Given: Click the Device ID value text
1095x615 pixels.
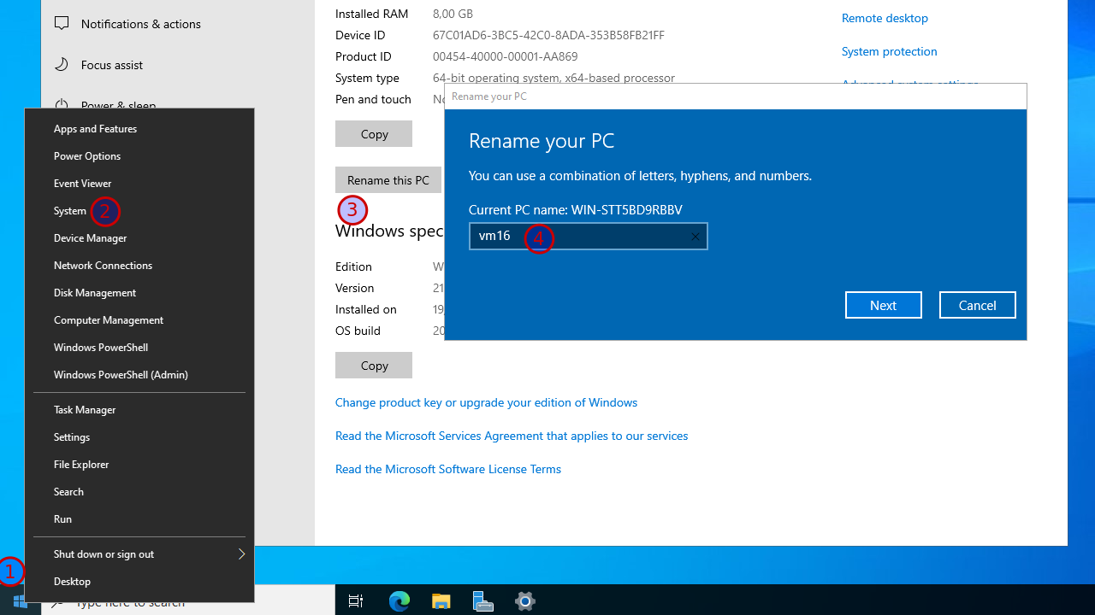Looking at the screenshot, I should (548, 35).
